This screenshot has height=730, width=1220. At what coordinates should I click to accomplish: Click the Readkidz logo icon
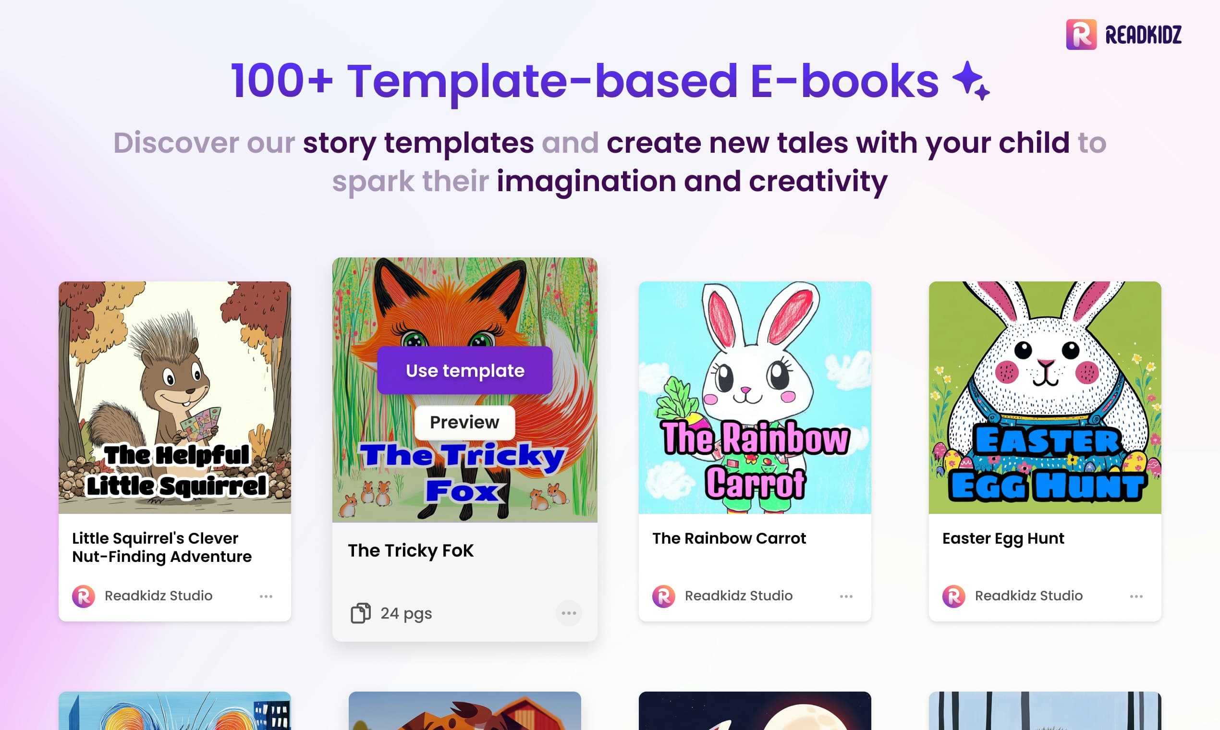[1081, 35]
